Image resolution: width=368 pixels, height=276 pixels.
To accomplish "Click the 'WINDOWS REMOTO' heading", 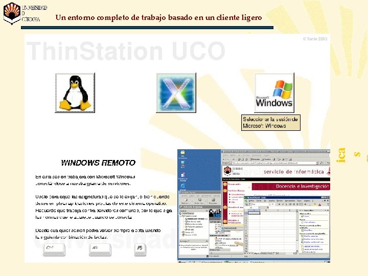I will click(x=98, y=163).
